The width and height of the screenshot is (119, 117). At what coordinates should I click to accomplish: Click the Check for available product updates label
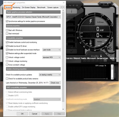click(19, 75)
